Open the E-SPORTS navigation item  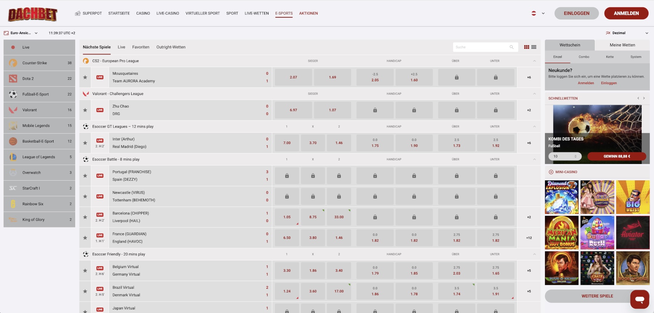click(284, 13)
